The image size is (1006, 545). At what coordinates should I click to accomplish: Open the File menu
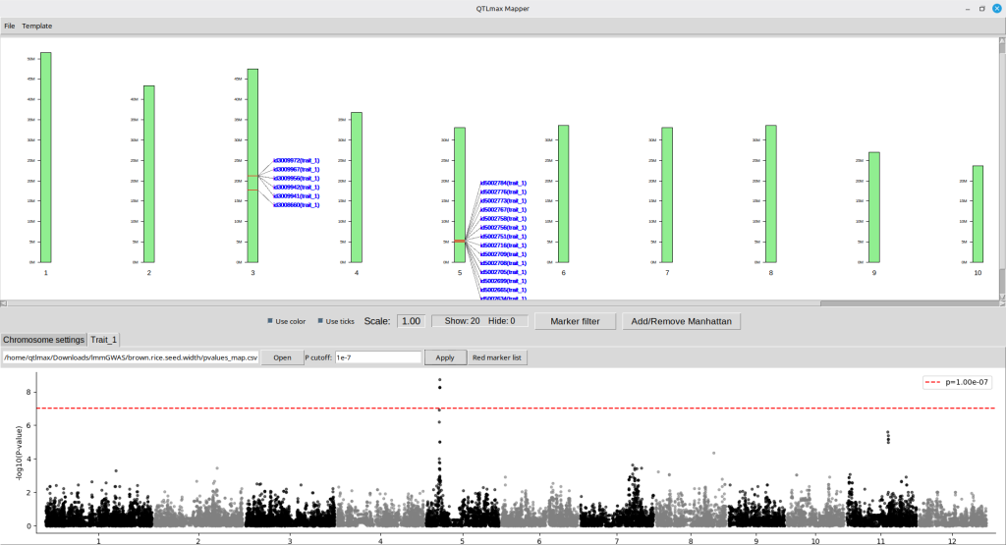point(10,26)
